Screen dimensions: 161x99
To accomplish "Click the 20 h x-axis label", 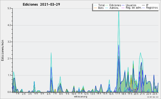I will 136,94.
